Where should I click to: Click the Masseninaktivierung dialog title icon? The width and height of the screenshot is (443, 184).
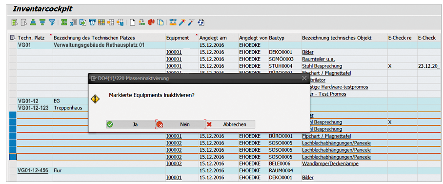(94, 78)
